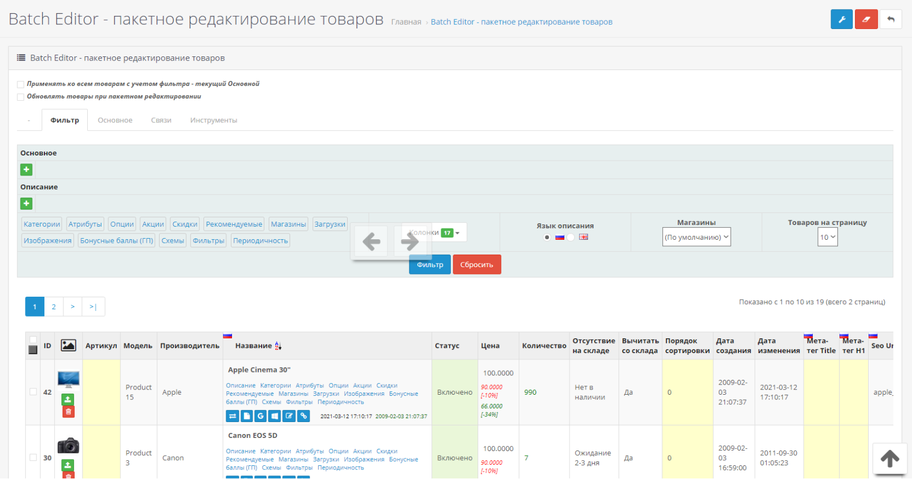Open the Магазины (По умолчанию) dropdown

(697, 237)
